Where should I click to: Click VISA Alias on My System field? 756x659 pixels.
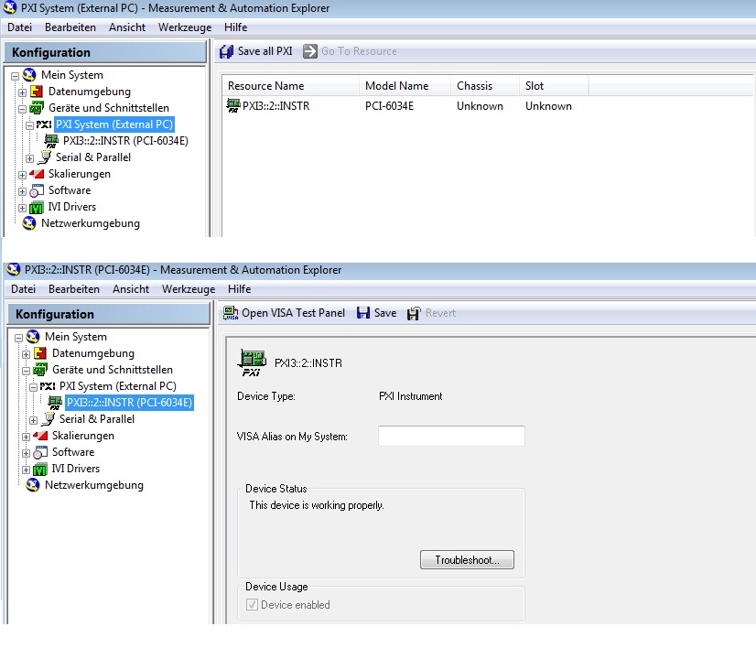pos(451,436)
